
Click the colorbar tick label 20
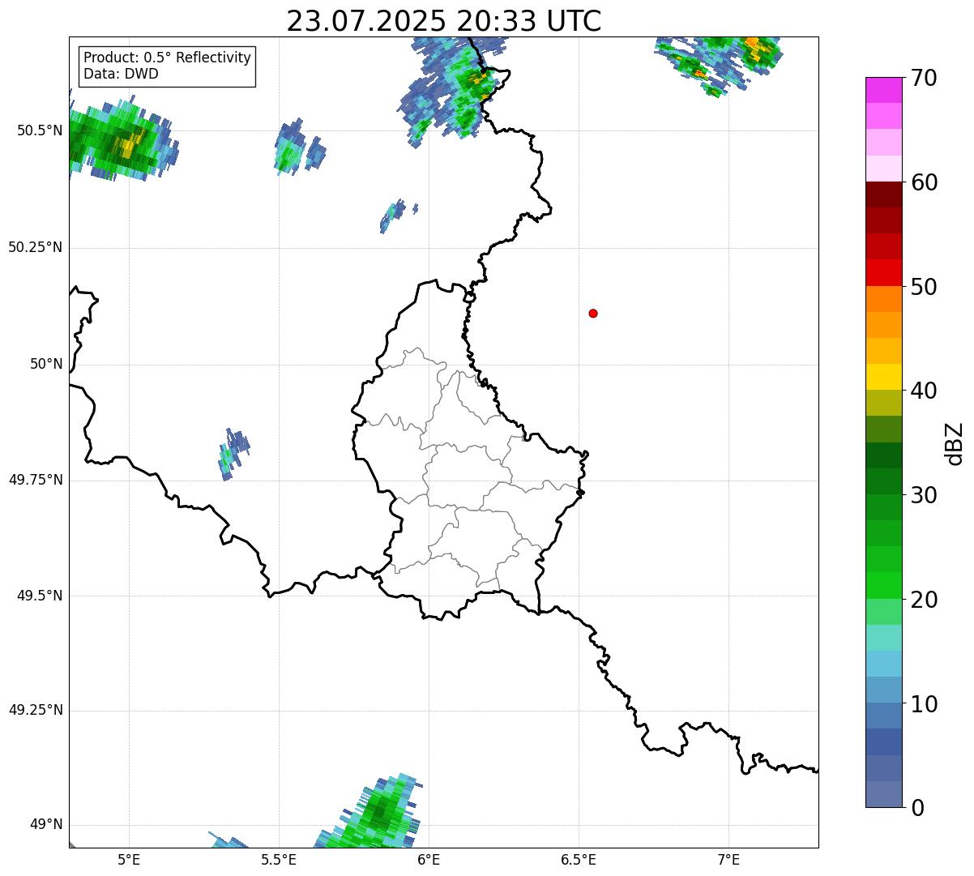(923, 600)
